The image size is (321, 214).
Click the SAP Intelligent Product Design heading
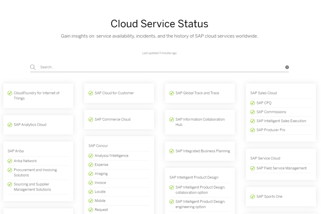tap(194, 177)
